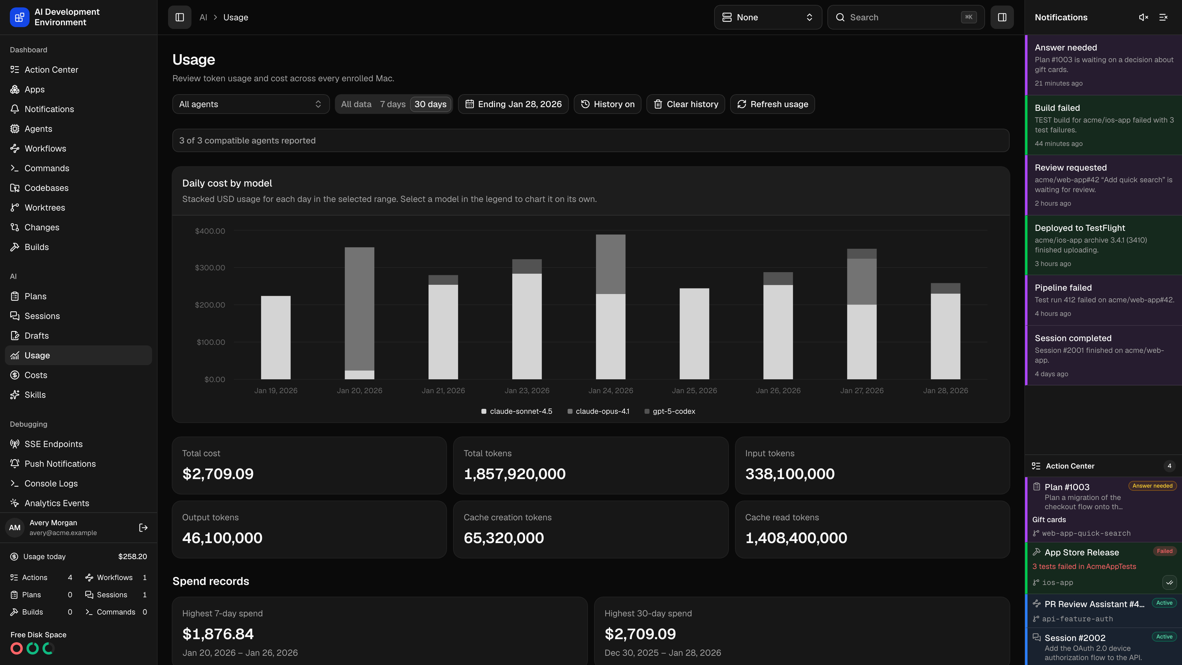Image resolution: width=1182 pixels, height=665 pixels.
Task: Open Worktrees from the sidebar
Action: (78, 208)
